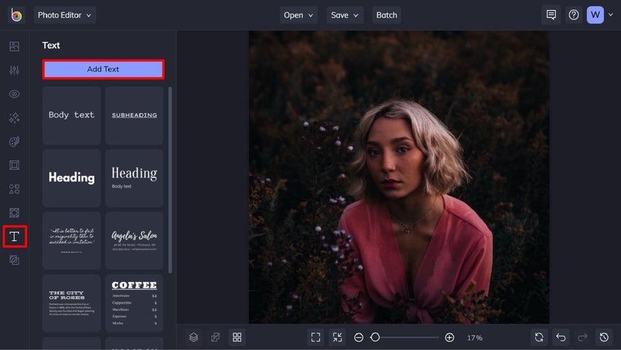Open the Graphics shapes sidebar icon
Screen dimensions: 621x350
pos(14,189)
